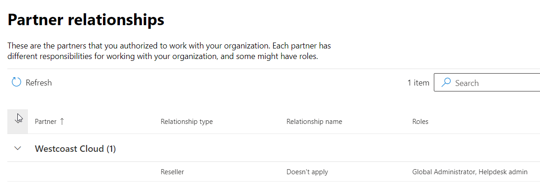540x182 pixels.
Task: Select the Westcoast Cloud (1) group row
Action: [x=274, y=148]
